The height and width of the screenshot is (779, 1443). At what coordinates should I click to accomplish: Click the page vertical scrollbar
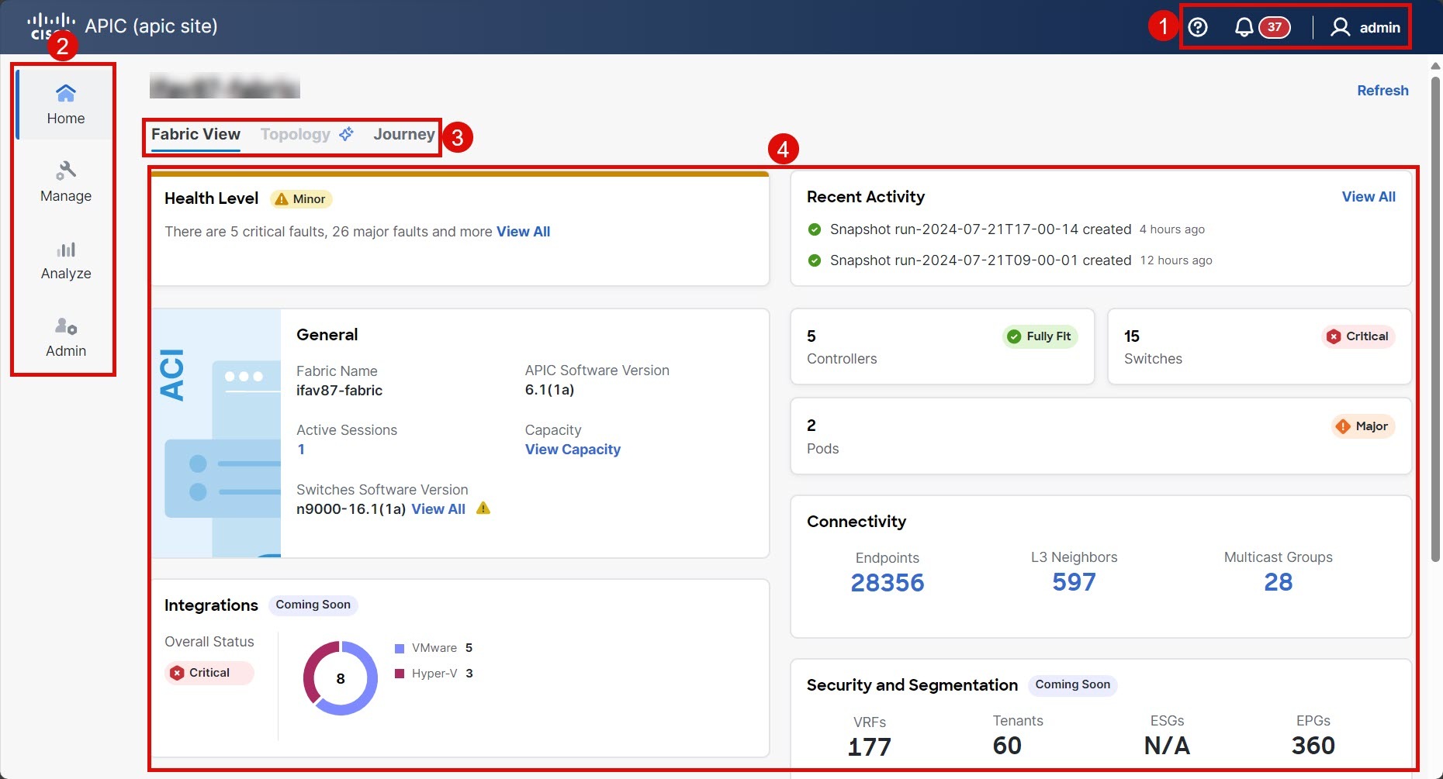click(1435, 318)
